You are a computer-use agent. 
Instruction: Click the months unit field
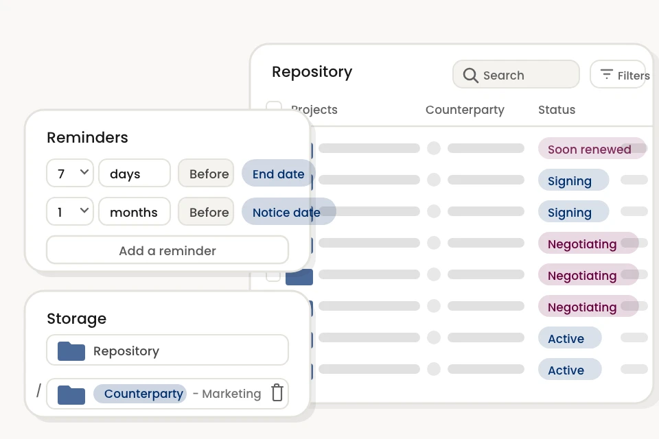[x=135, y=212]
